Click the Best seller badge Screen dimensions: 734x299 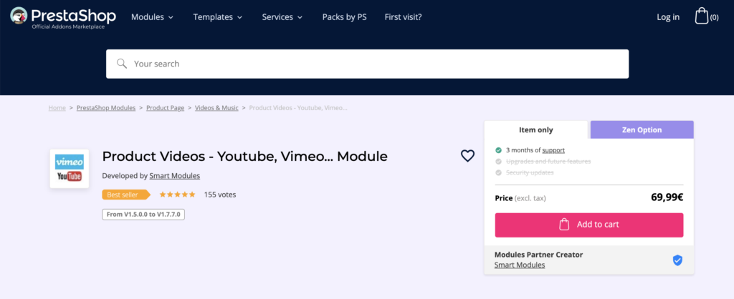pos(126,195)
